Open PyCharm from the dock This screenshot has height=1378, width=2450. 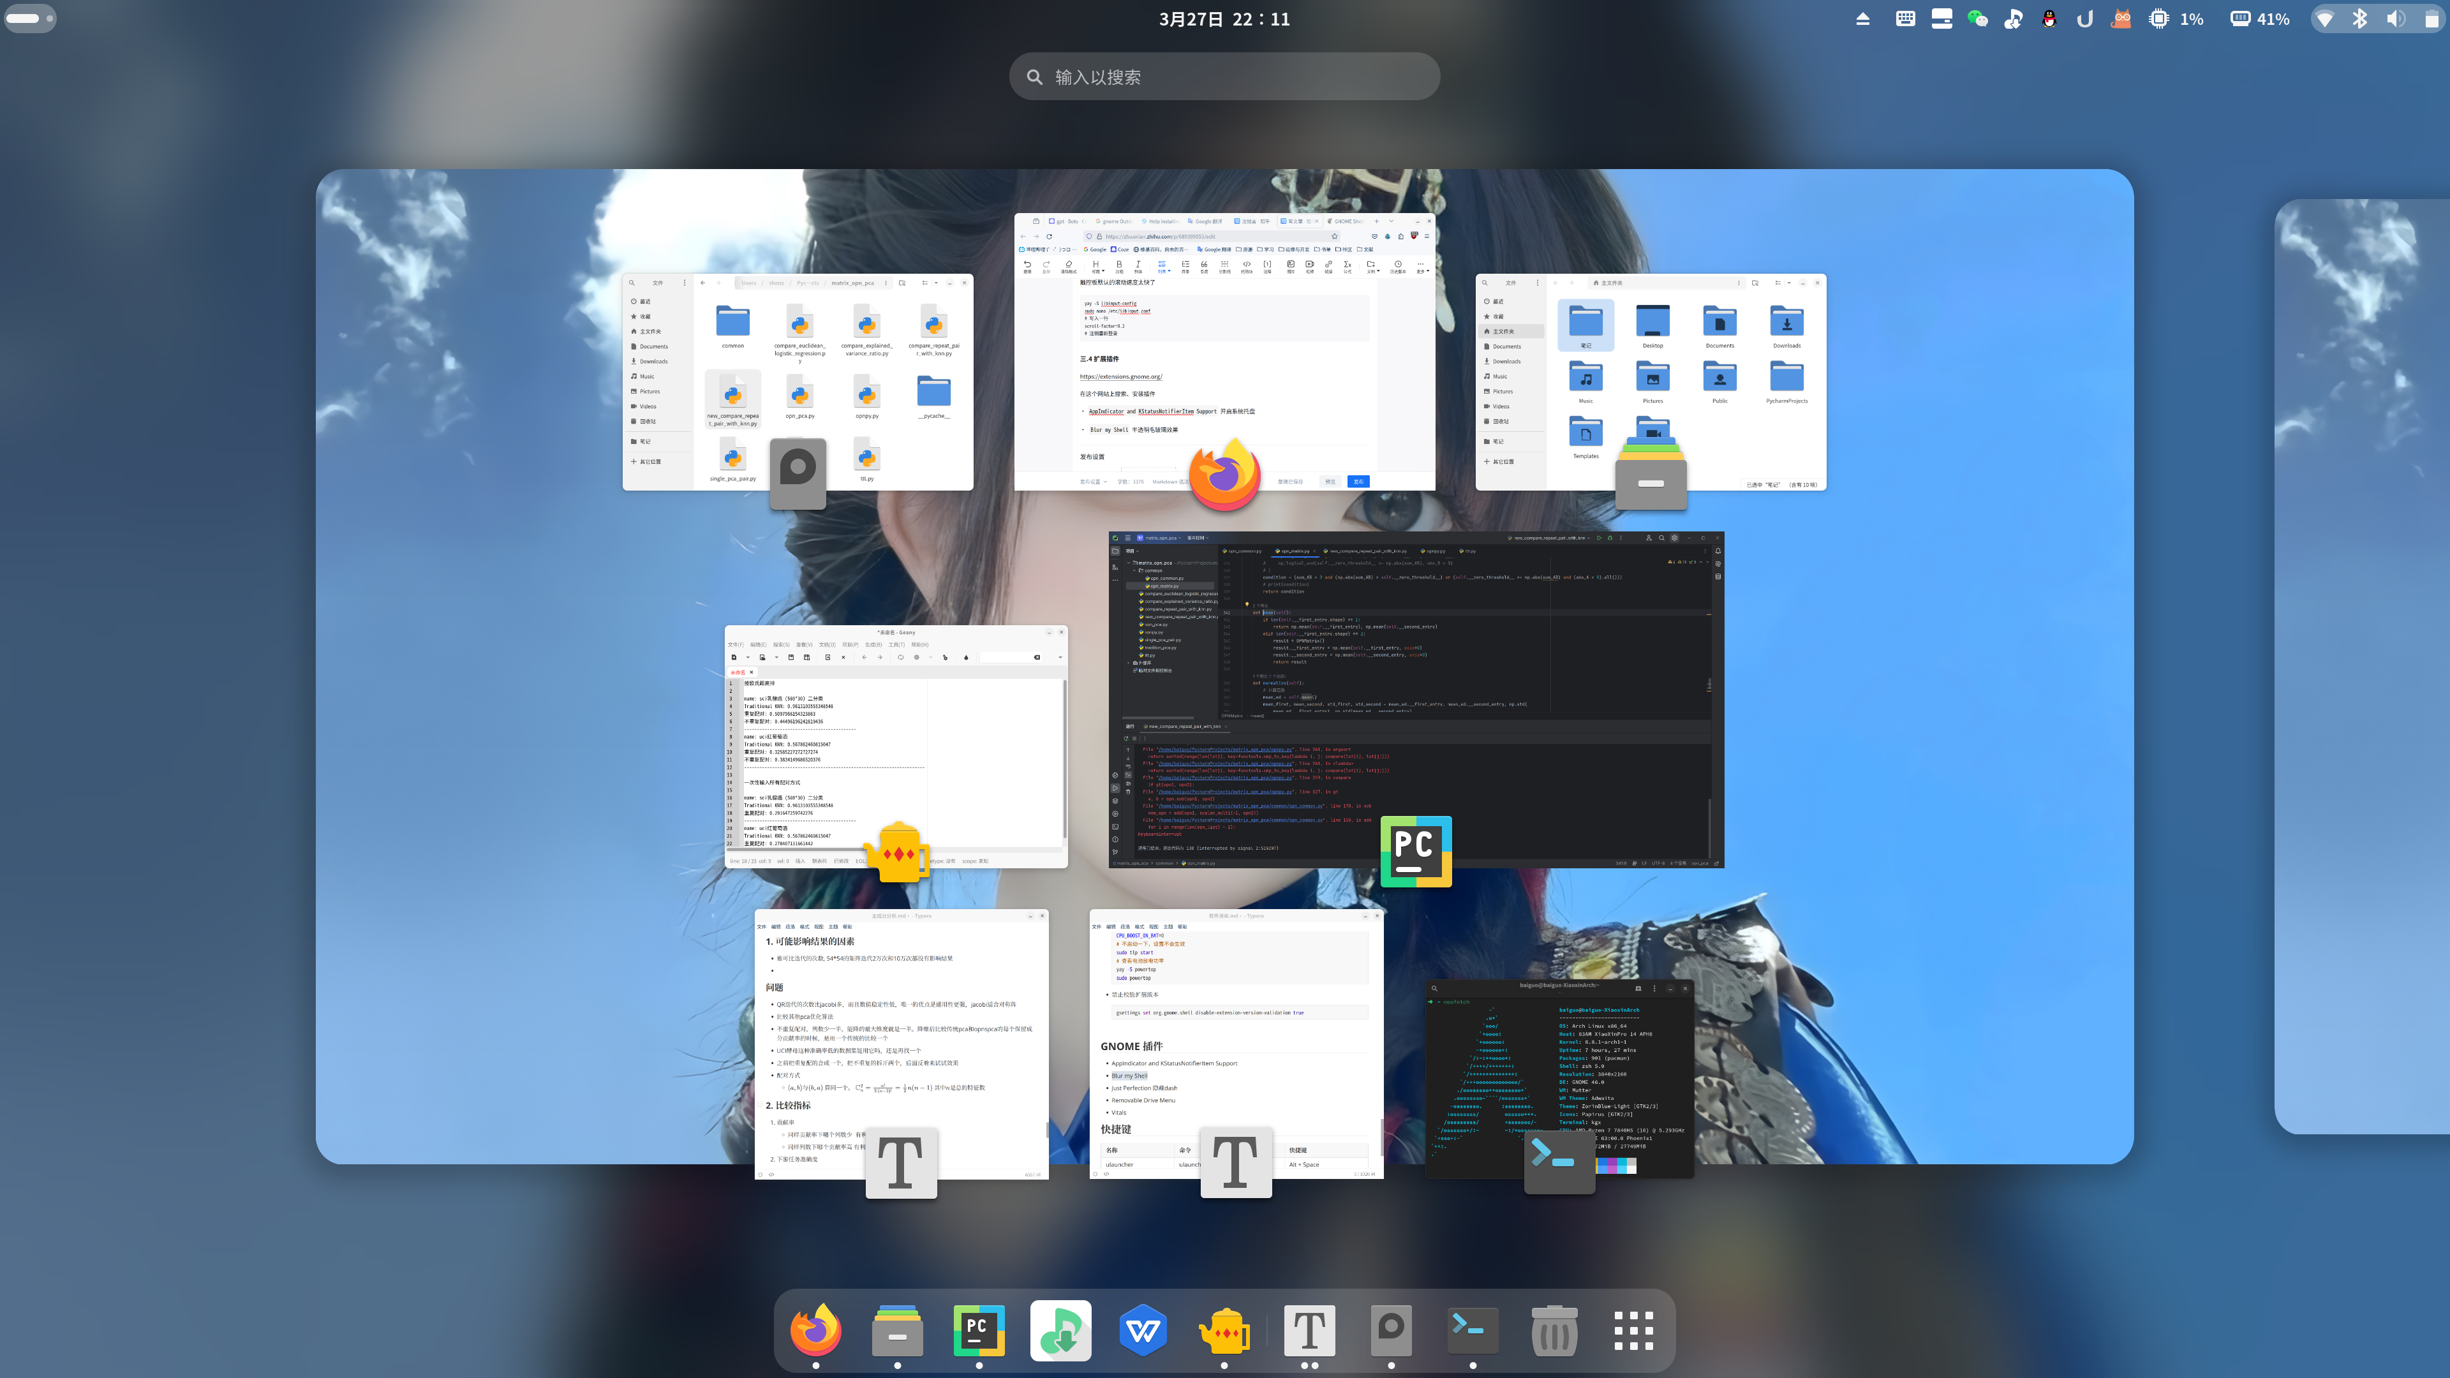pyautogui.click(x=979, y=1330)
